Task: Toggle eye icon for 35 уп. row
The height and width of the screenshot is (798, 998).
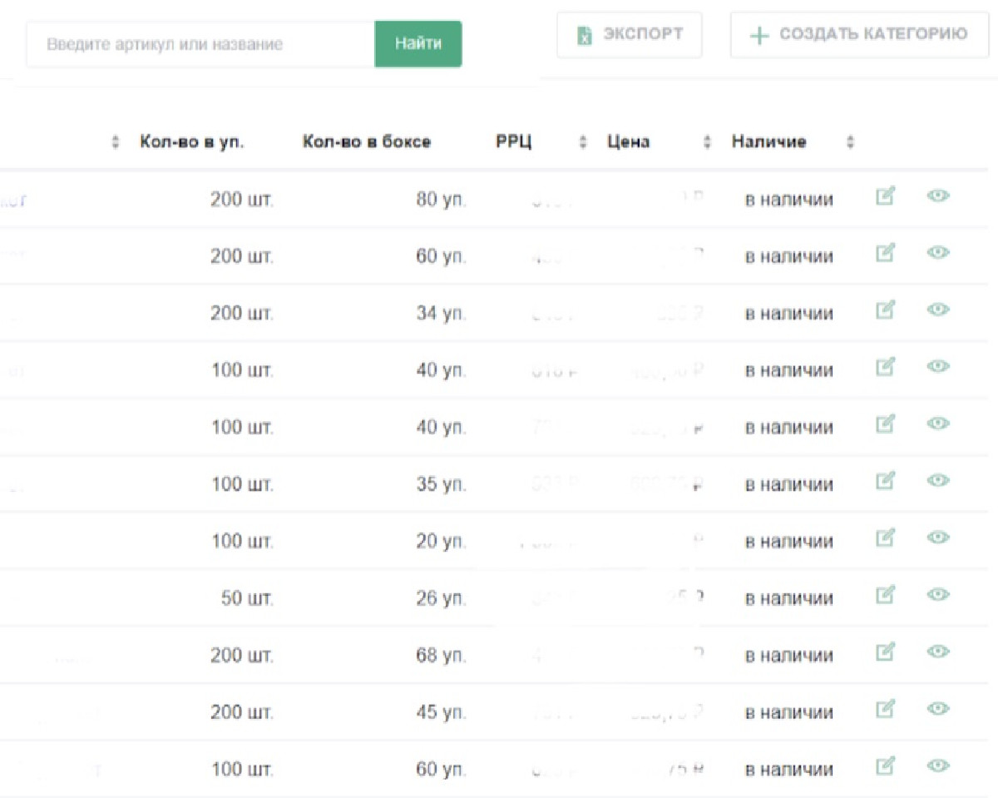Action: [x=938, y=481]
